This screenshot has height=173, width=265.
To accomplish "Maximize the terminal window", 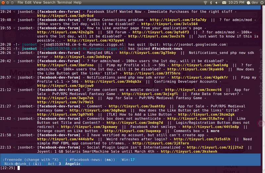I will click(x=12, y=3).
